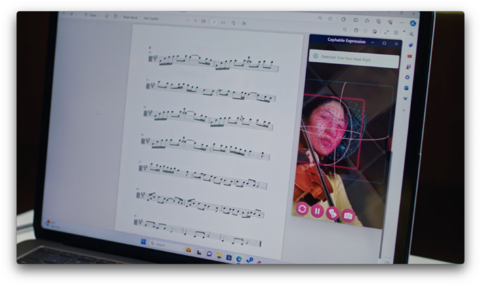Click the Read aloud button
The height and width of the screenshot is (286, 481).
point(131,17)
